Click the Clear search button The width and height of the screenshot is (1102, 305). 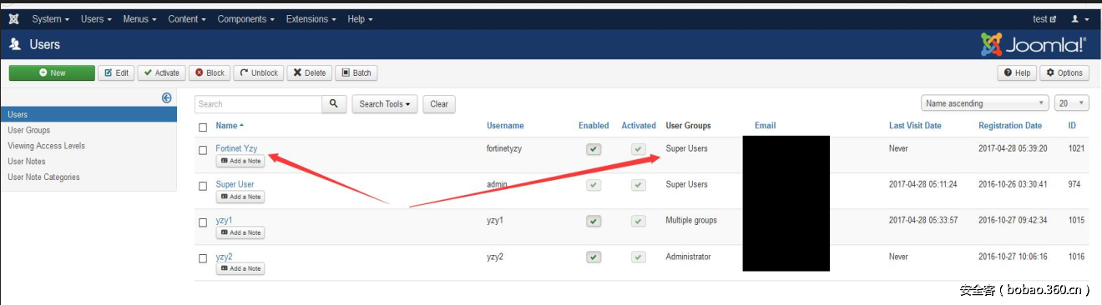click(439, 104)
